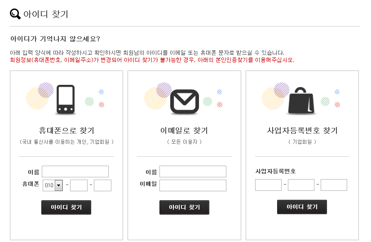The height and width of the screenshot is (242, 371).
Task: Click second 사업자등록번호 input box
Action: pos(301,185)
